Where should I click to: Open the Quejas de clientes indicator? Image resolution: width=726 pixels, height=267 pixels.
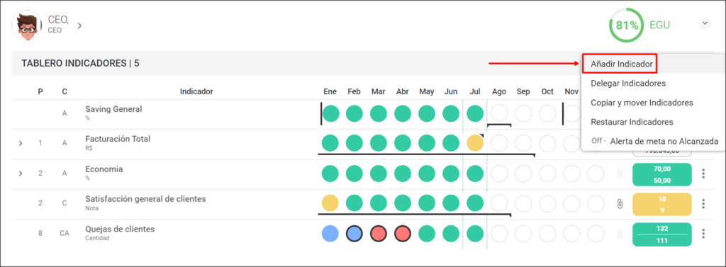pos(120,229)
